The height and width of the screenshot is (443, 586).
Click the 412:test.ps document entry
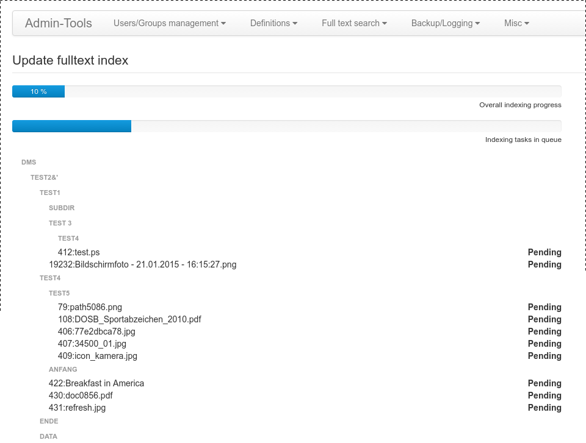click(79, 252)
